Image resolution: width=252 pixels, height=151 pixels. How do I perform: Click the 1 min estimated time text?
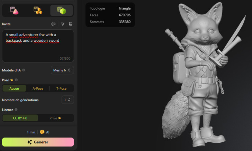coord(31,132)
